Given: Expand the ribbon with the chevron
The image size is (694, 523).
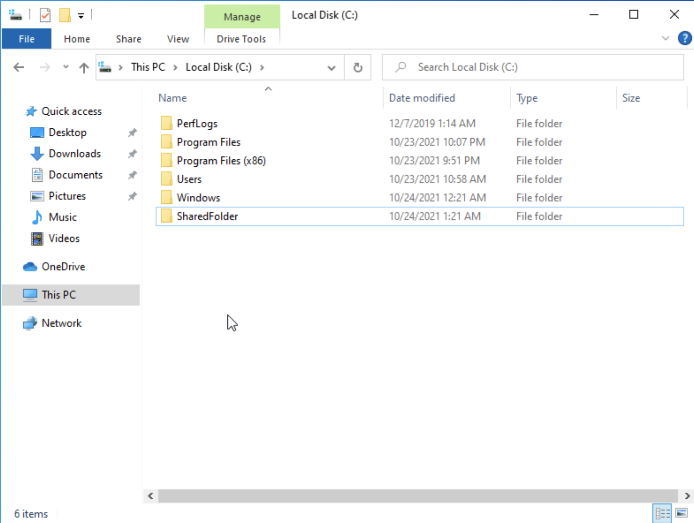Looking at the screenshot, I should 665,39.
